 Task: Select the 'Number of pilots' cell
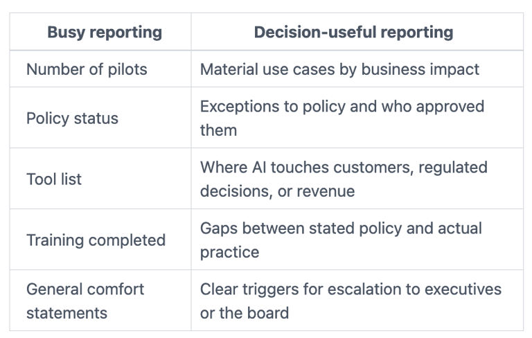[100, 69]
